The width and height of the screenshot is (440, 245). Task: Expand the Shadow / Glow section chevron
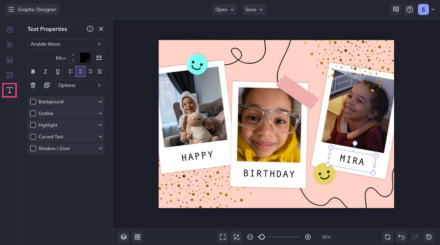(x=100, y=149)
